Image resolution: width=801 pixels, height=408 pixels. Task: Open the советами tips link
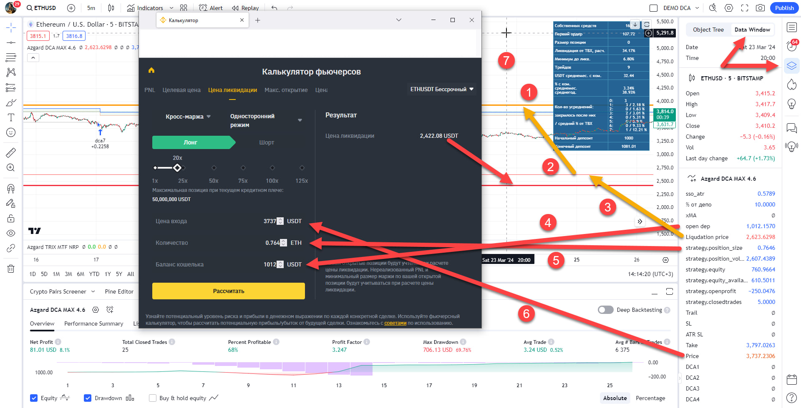[x=395, y=323]
